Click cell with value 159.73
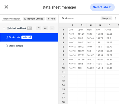This screenshot has width=119, height=104. 100,38
